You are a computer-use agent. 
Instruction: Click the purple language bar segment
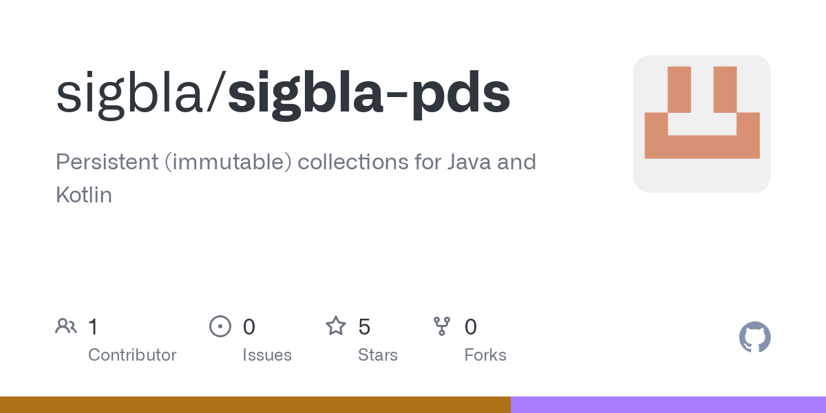coord(668,405)
